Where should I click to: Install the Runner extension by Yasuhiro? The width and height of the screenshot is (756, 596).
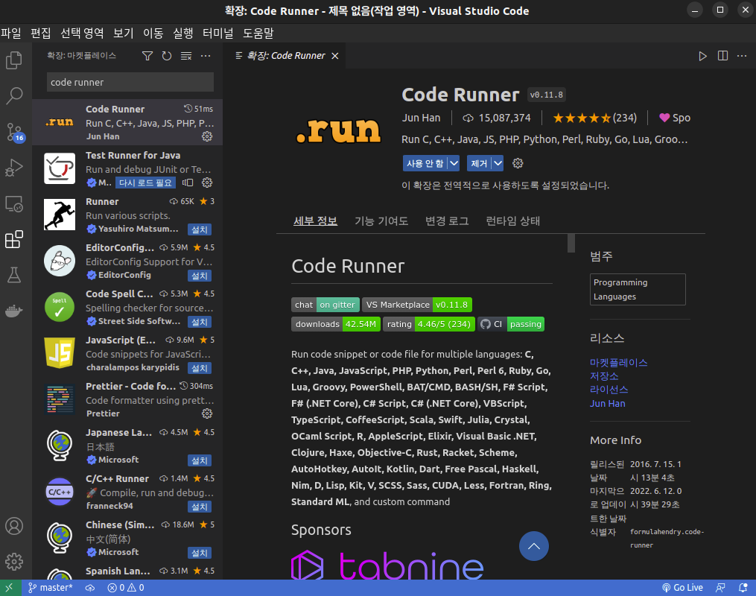click(x=200, y=229)
